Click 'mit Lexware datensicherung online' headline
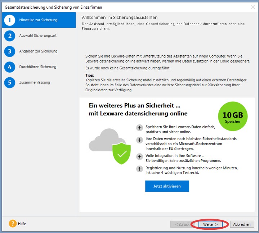The height and width of the screenshot is (233, 259). tap(138, 114)
